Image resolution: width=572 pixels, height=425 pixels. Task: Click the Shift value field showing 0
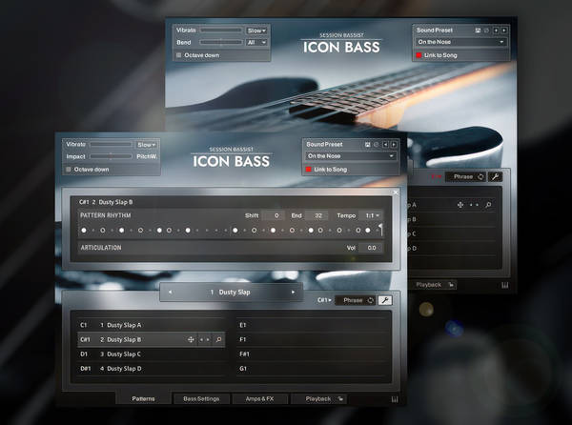point(274,215)
